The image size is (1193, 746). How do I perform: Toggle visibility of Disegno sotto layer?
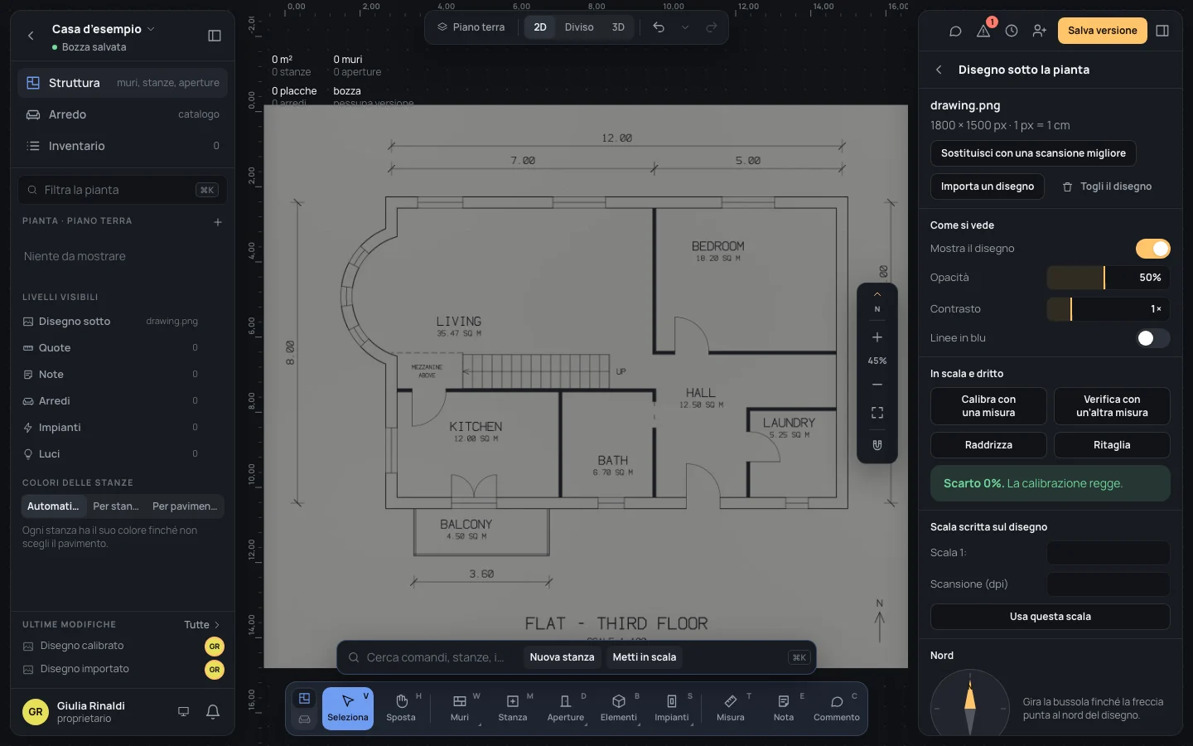(x=28, y=322)
